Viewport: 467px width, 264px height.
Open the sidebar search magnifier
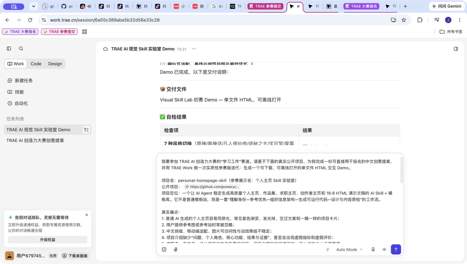tap(21, 48)
